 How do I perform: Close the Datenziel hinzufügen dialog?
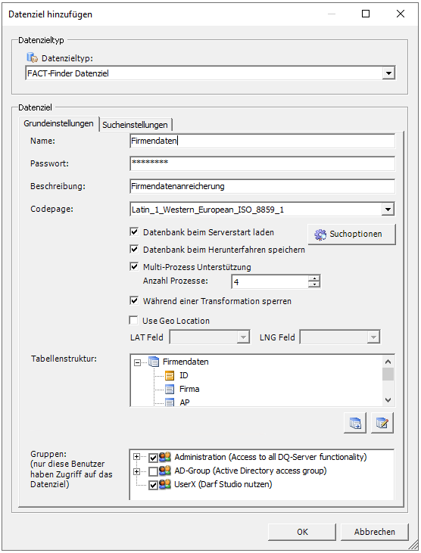(x=401, y=14)
